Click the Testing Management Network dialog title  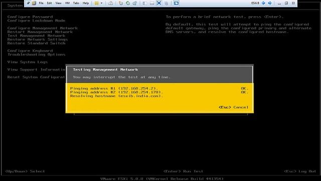(105, 69)
